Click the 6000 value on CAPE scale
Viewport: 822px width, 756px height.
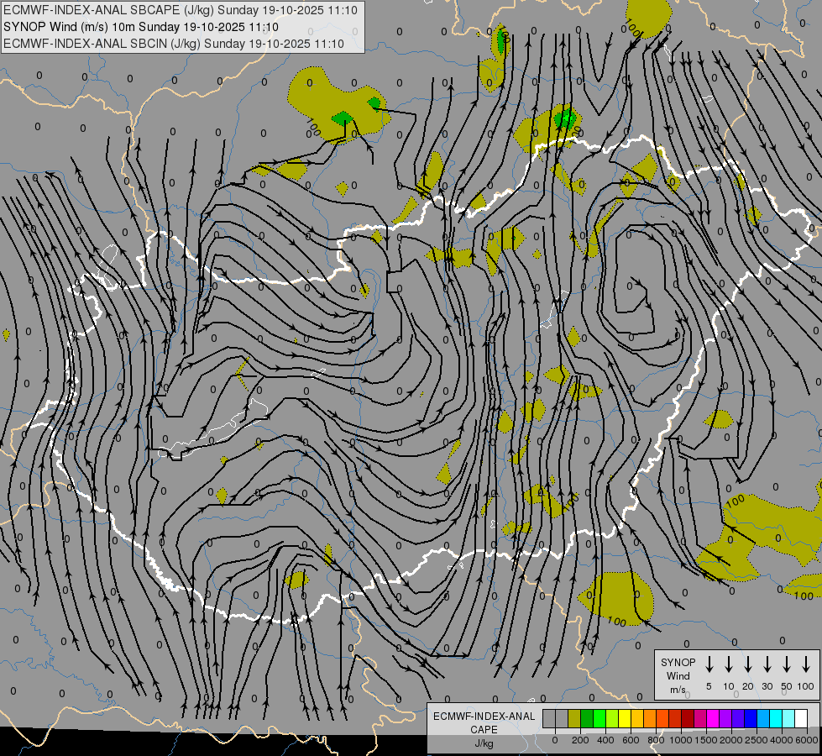pos(807,740)
